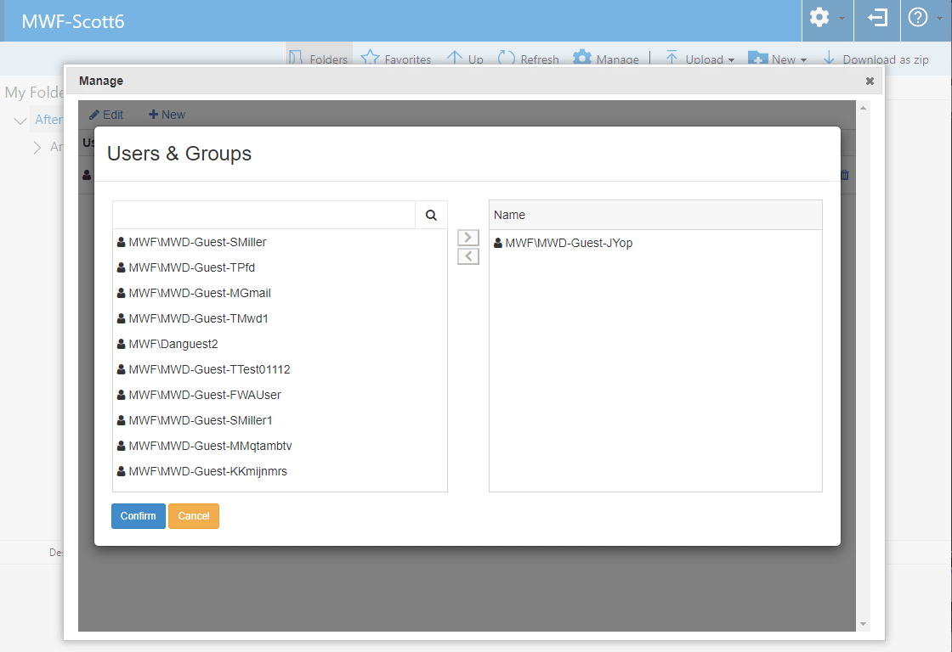Close the Manage dialog with X

(x=870, y=81)
